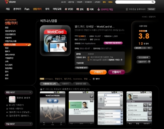Viewport: 164px width, 129px height.
Task: Click the 선물하기 gift button
Action: tap(117, 72)
